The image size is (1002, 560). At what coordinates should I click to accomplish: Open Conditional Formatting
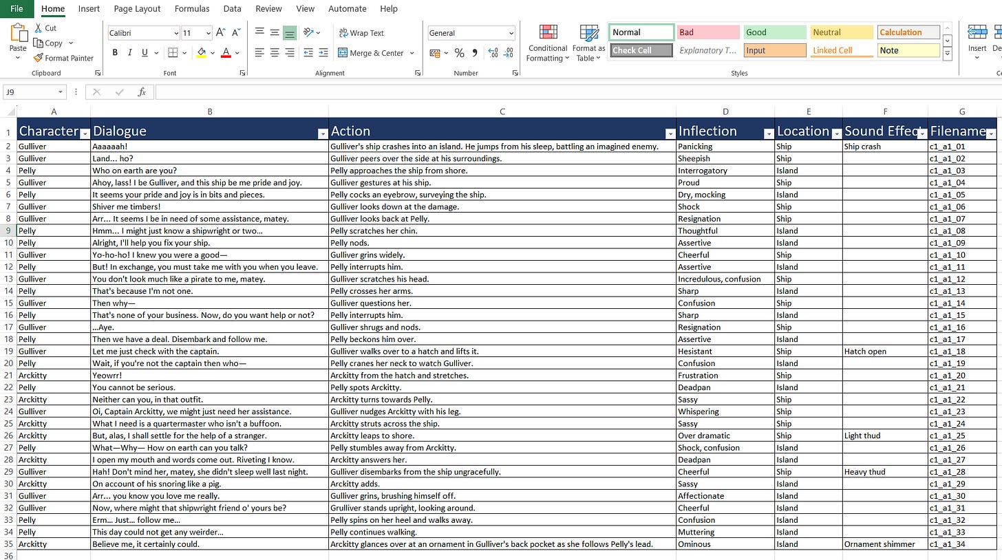coord(548,43)
